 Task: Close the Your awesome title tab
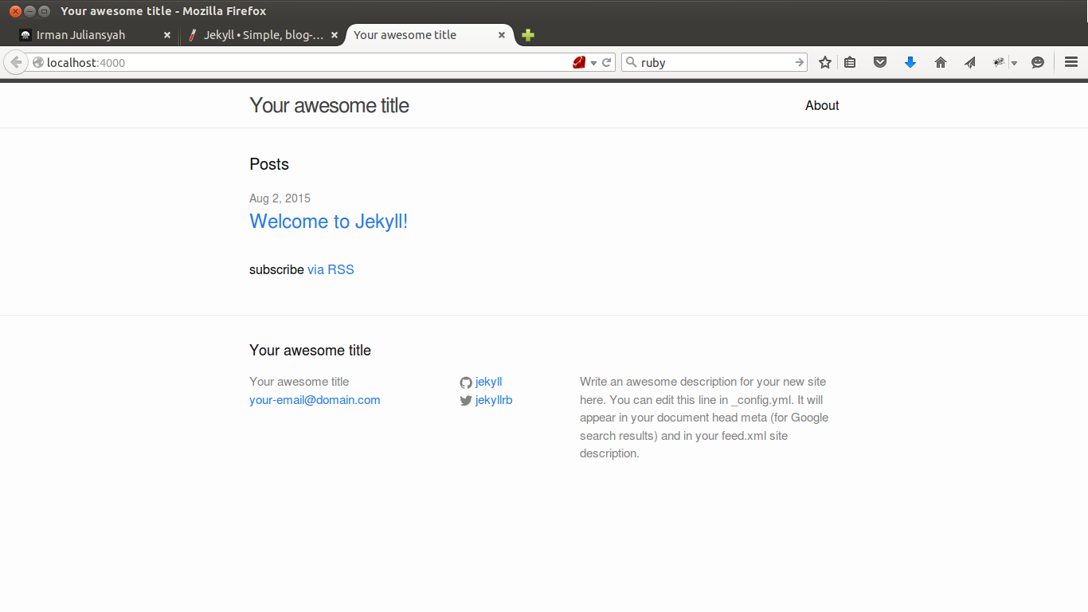[x=502, y=35]
